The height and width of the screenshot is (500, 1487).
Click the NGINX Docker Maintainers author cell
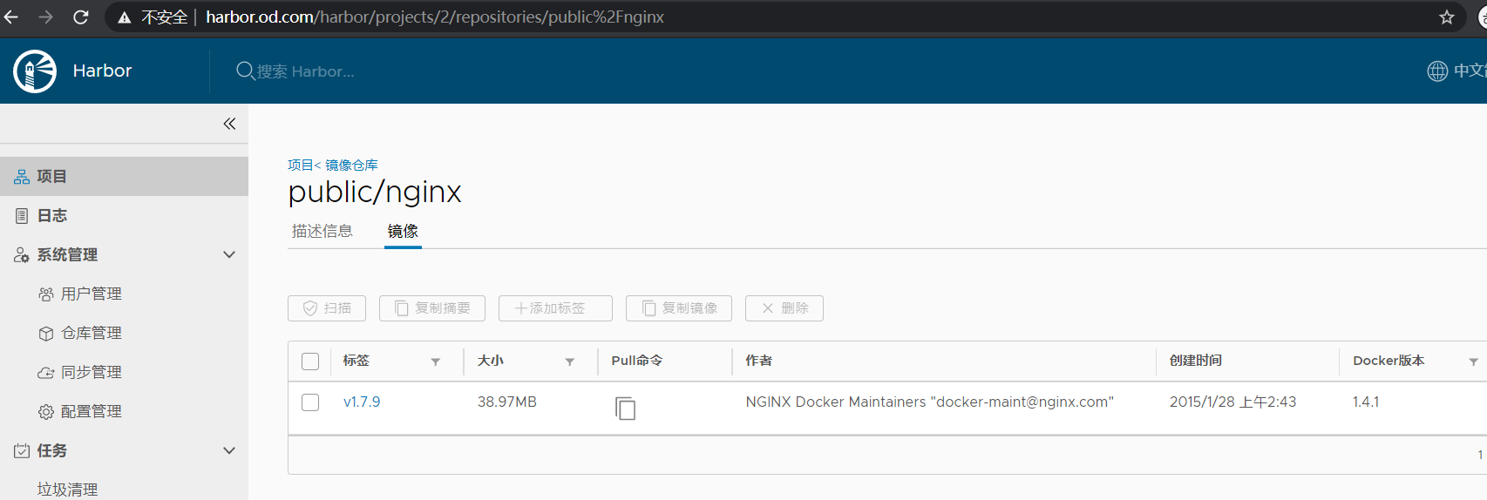point(929,402)
